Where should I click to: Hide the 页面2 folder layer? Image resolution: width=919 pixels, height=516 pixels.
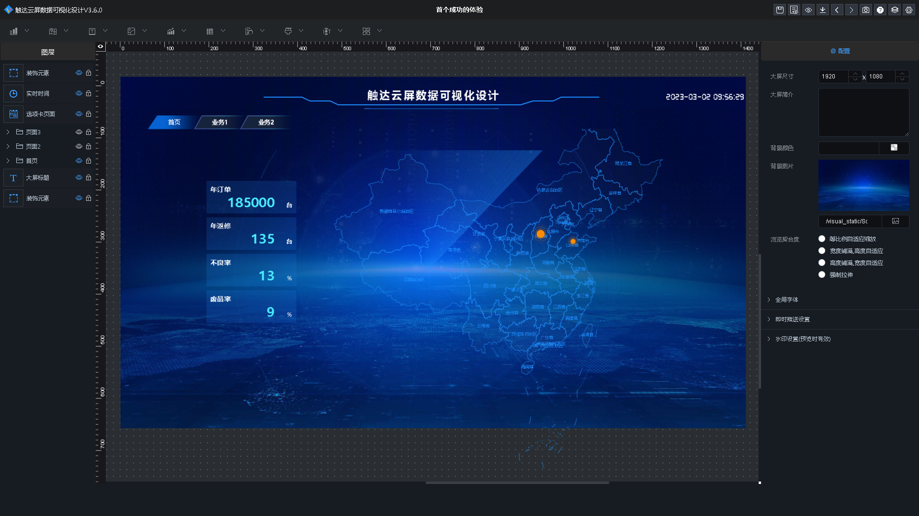pos(79,146)
